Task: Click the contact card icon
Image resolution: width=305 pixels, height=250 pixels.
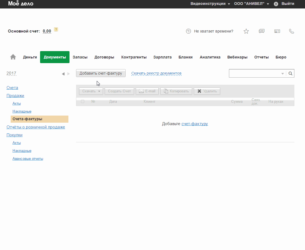Action: 277,31
